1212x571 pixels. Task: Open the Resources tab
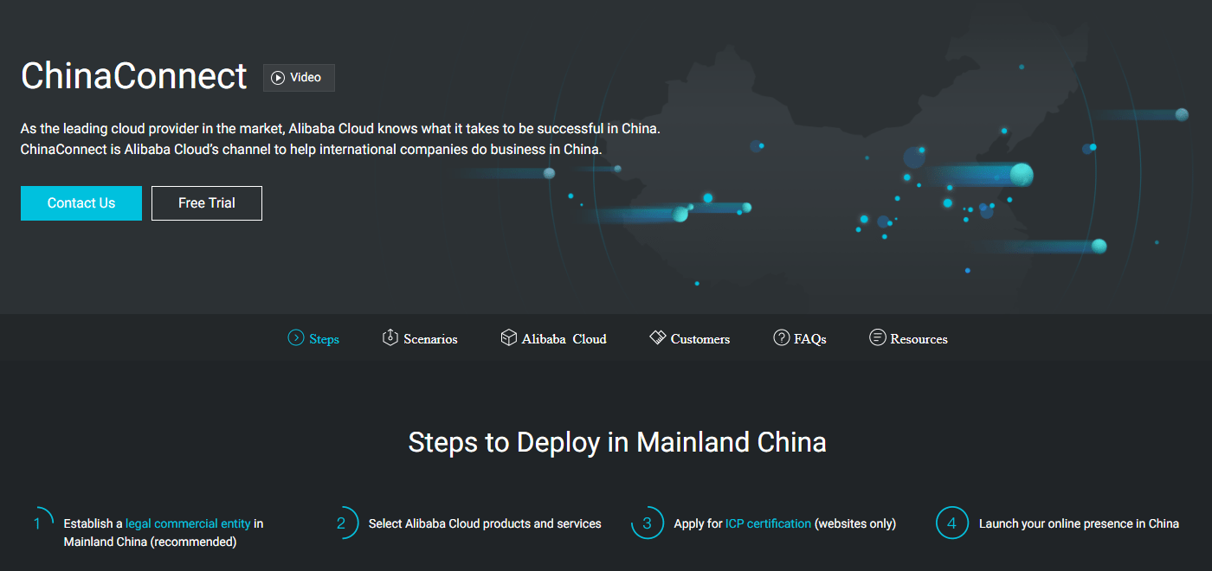909,338
